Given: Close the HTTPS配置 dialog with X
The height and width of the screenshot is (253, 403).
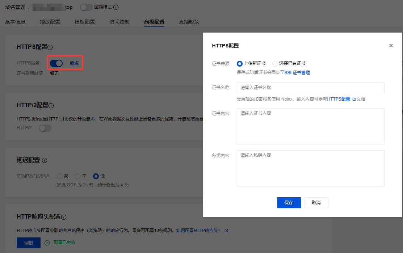Looking at the screenshot, I should pos(391,46).
